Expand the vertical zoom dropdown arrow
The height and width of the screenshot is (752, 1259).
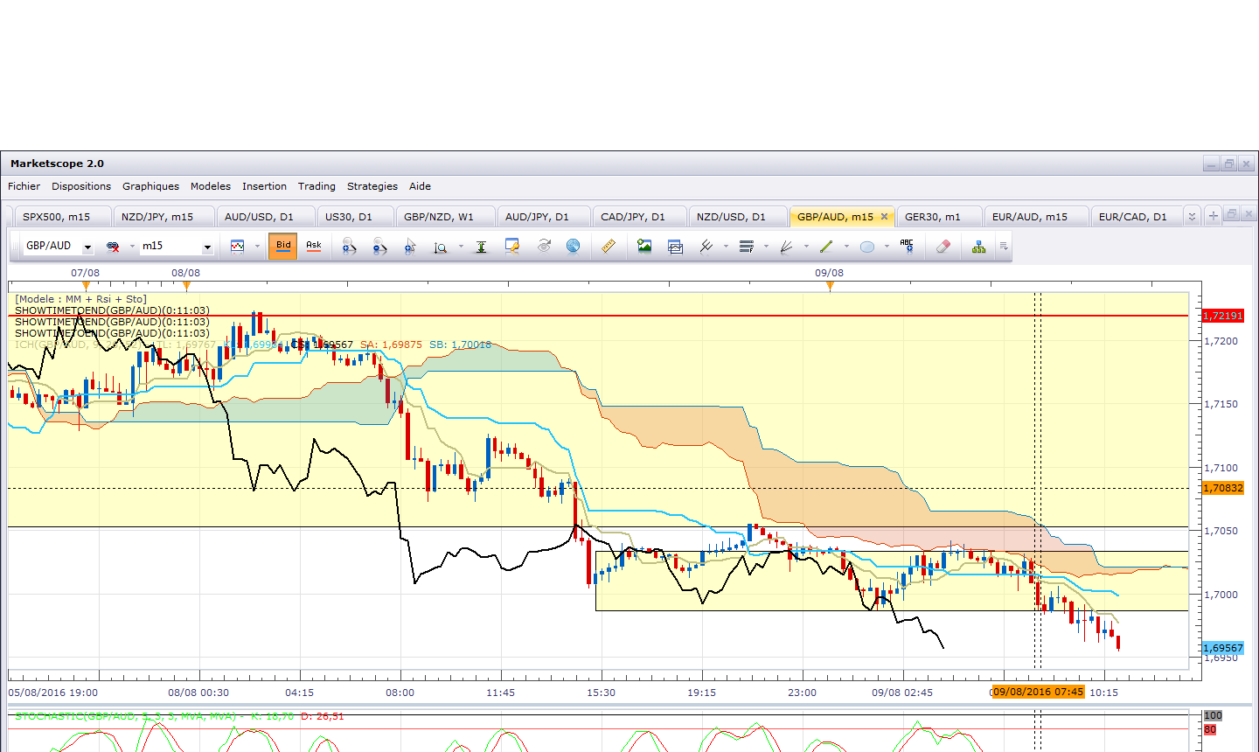[x=461, y=247]
